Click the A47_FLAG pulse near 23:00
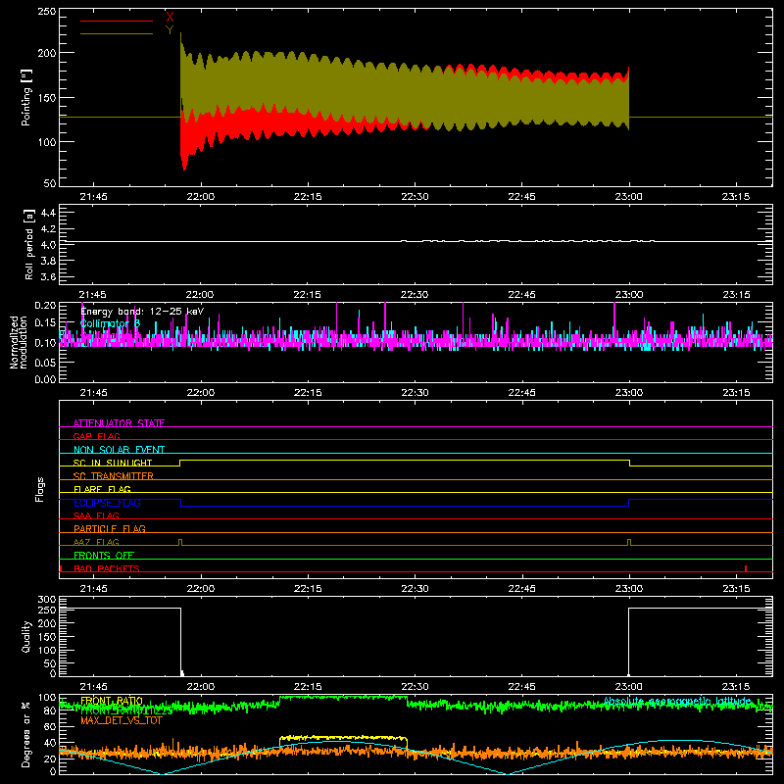The width and height of the screenshot is (784, 784). [x=629, y=542]
